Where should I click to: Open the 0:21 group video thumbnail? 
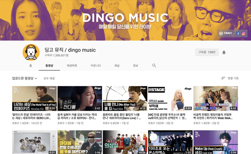[35, 142]
